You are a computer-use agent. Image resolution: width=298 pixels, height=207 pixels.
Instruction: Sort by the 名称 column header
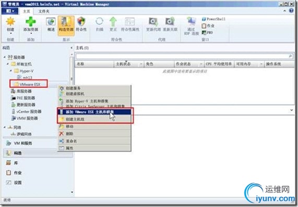point(94,64)
